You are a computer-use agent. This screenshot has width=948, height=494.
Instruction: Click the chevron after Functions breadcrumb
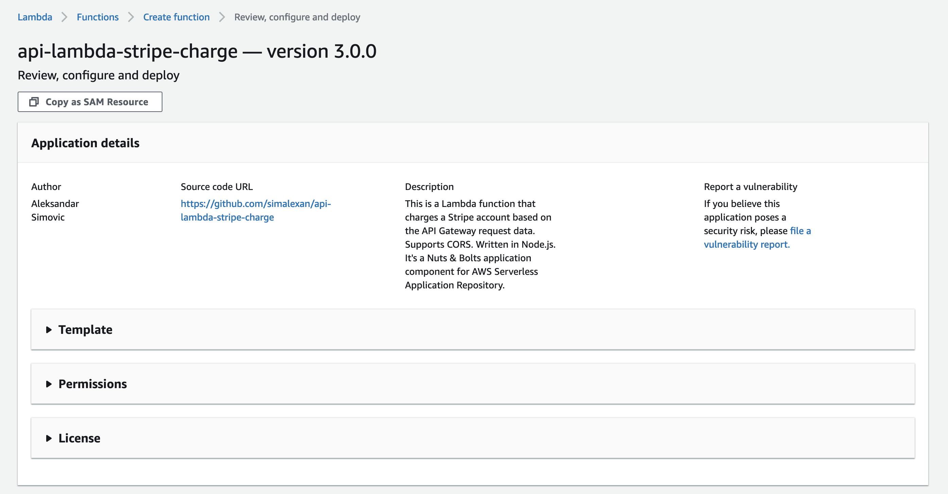tap(131, 17)
